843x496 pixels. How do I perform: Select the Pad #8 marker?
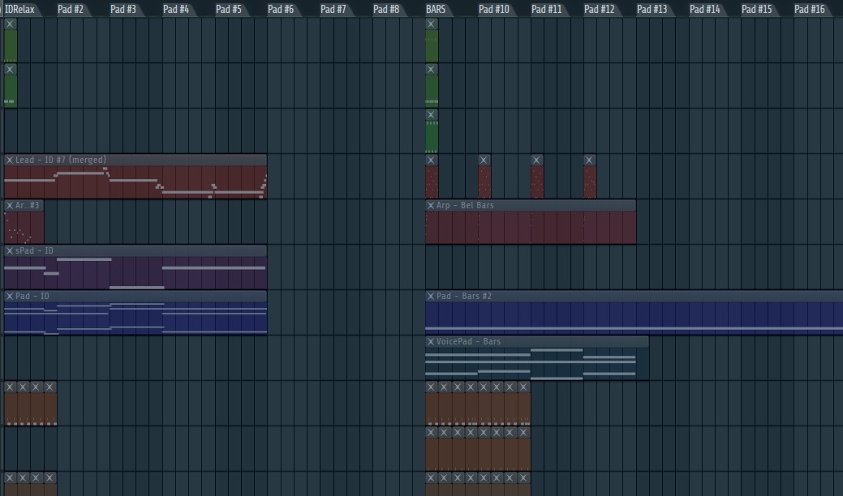386,9
